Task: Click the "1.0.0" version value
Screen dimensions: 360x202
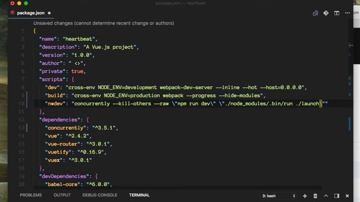Action: point(82,55)
